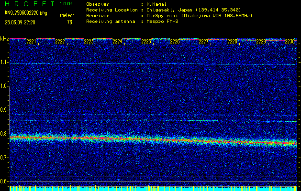Viewport: 301px width, 191px height.
Task: Click the date stamp 25.06.09 22:20
Action: pos(20,22)
